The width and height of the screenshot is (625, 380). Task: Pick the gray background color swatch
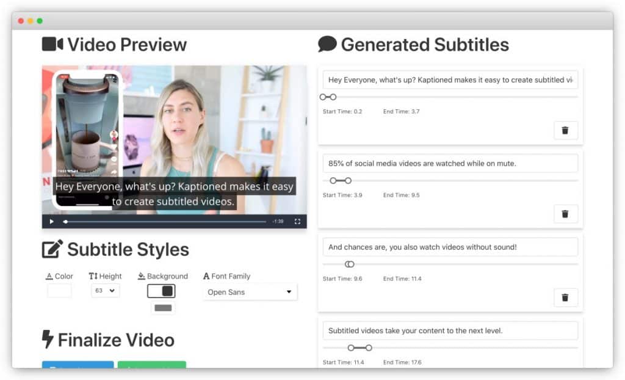[163, 308]
